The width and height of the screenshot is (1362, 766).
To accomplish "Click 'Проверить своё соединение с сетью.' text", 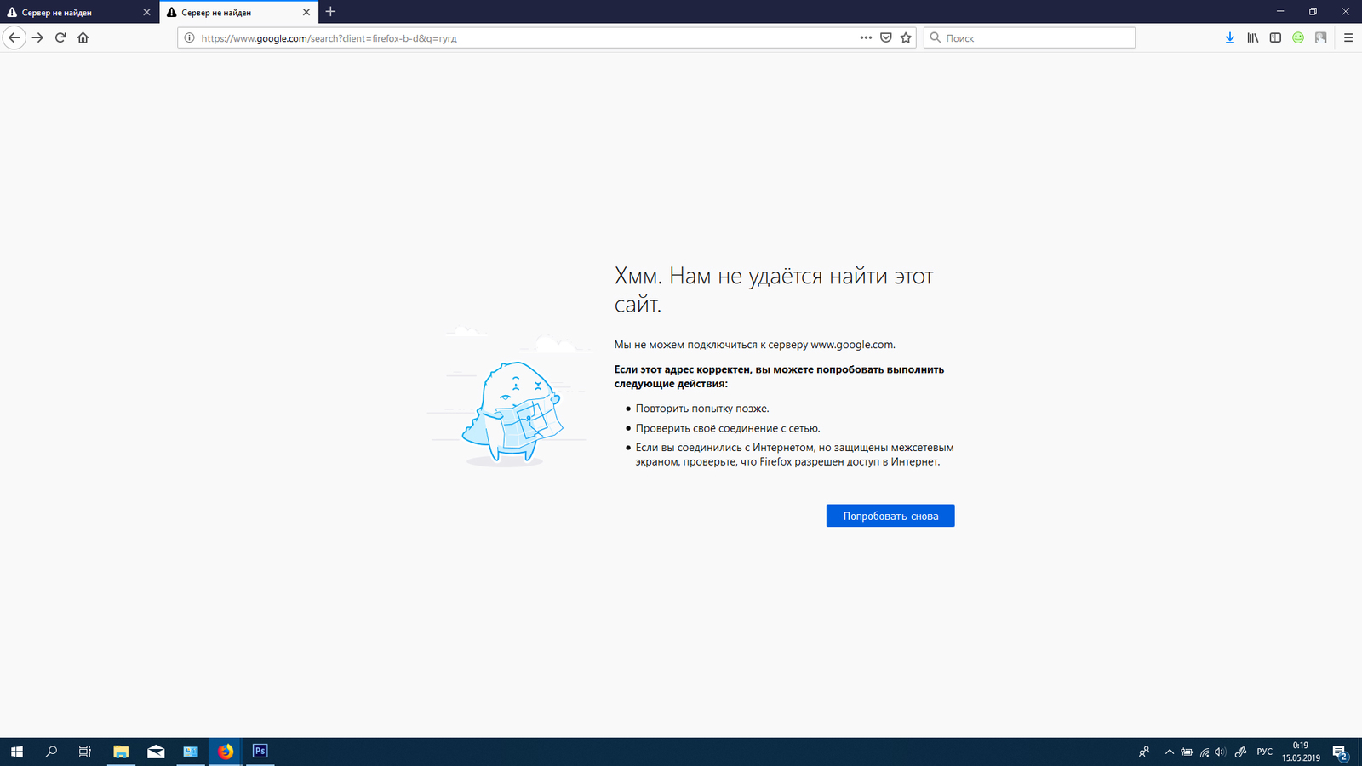I will coord(728,428).
